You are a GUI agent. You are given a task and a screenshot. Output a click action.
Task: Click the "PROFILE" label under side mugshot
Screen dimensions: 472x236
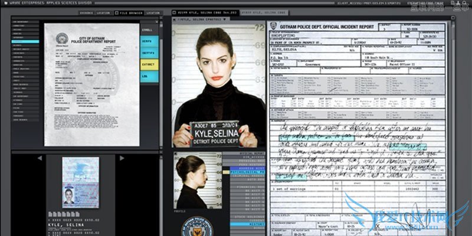coord(179,211)
